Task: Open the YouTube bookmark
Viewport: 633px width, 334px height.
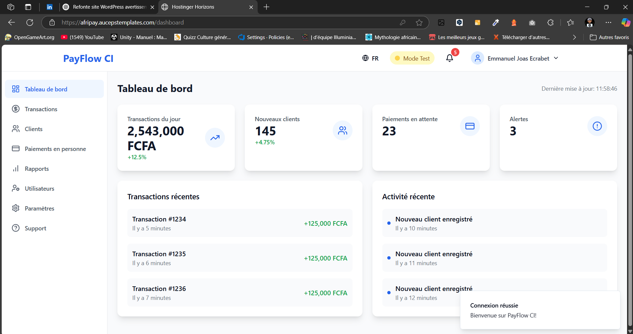Action: 82,37
